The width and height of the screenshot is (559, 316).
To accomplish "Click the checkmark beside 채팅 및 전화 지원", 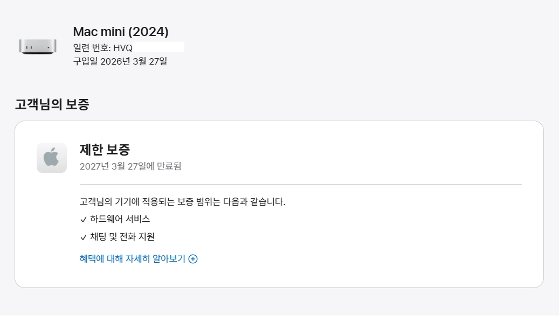I will [x=84, y=237].
